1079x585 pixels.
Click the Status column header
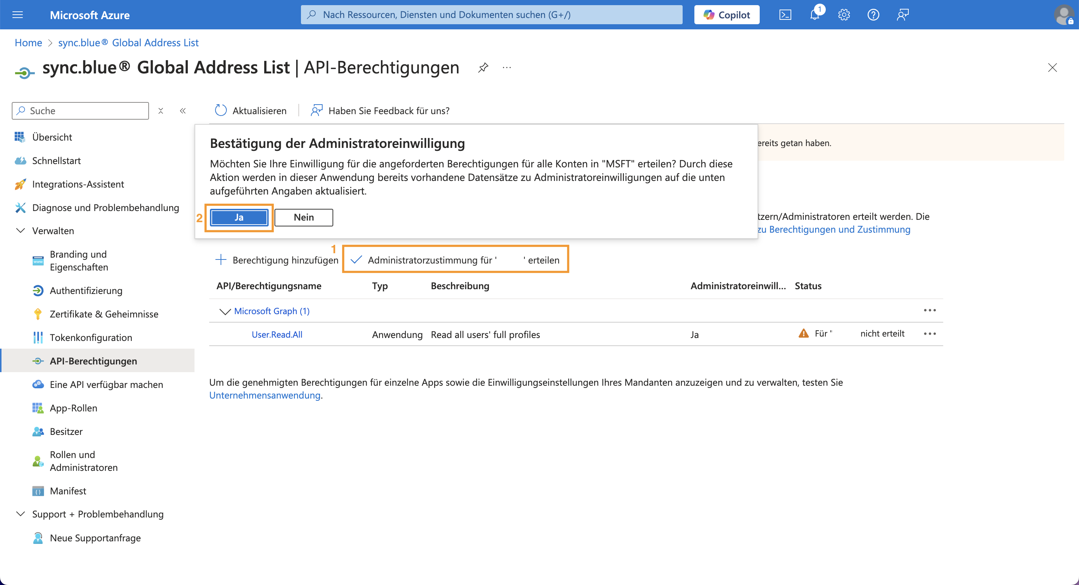tap(808, 286)
